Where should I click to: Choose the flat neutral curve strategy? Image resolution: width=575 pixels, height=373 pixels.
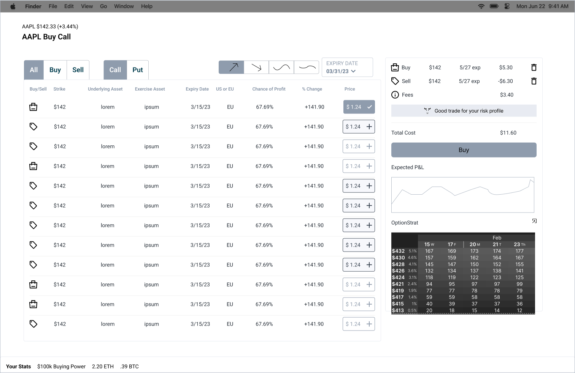point(307,68)
